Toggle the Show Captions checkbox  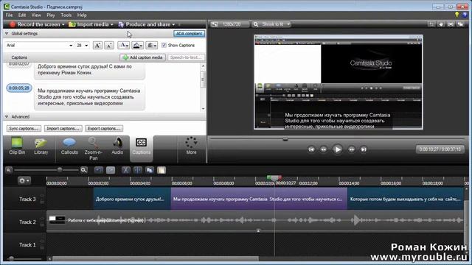164,45
